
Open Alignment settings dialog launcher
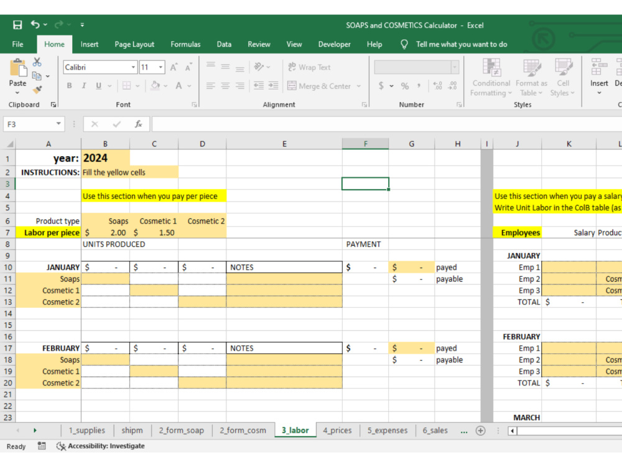(364, 104)
